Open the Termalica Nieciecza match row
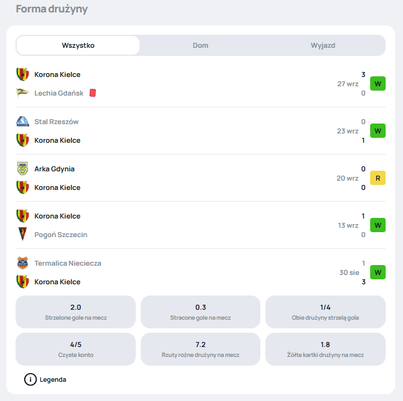403x401 pixels. (x=200, y=273)
